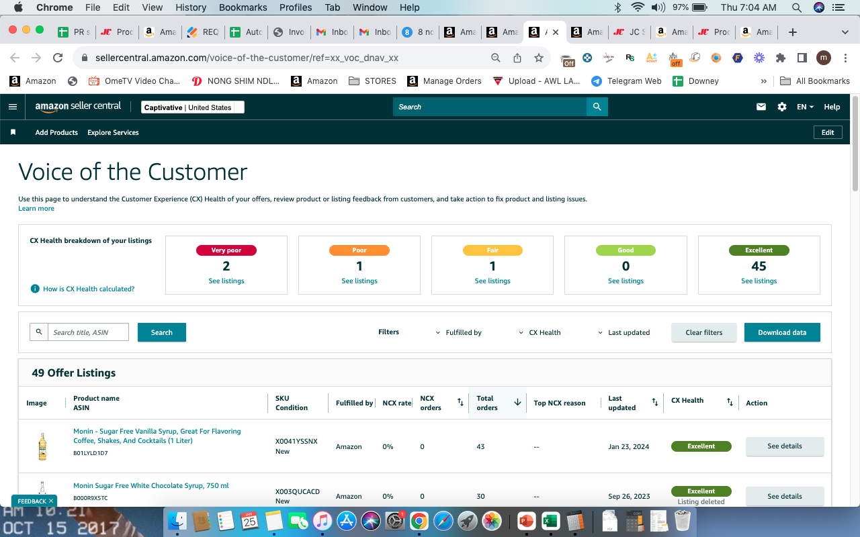Open Finder from the Dock
Image resolution: width=860 pixels, height=537 pixels.
click(x=177, y=521)
